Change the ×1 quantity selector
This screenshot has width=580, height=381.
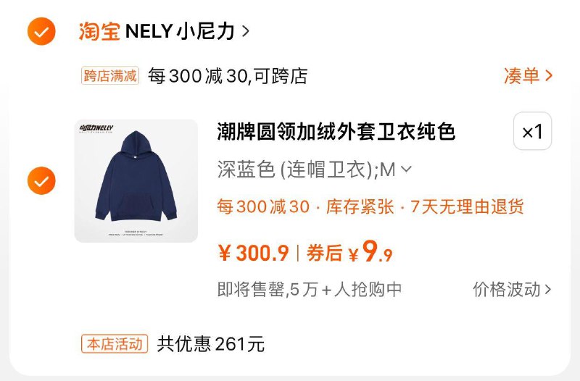point(533,132)
